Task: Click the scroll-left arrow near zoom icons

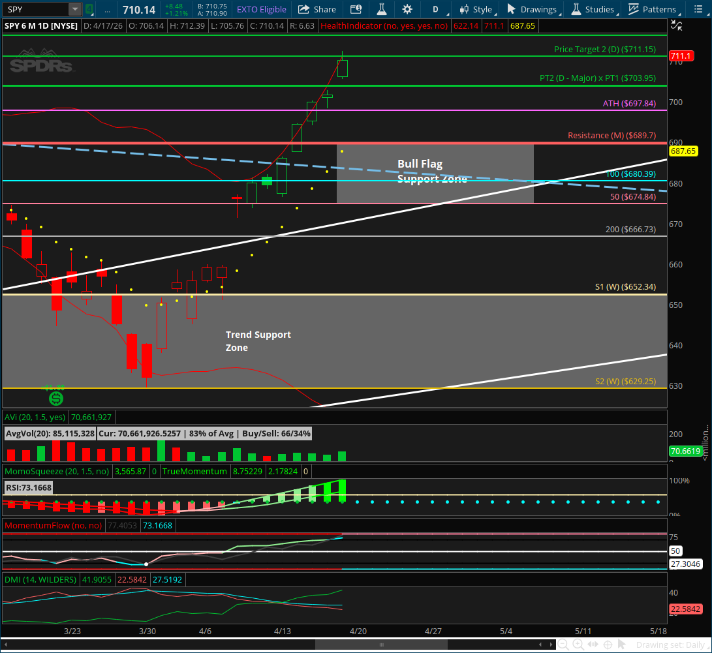Action: 540,645
